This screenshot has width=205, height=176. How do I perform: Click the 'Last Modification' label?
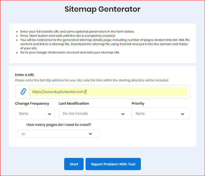(x=74, y=104)
